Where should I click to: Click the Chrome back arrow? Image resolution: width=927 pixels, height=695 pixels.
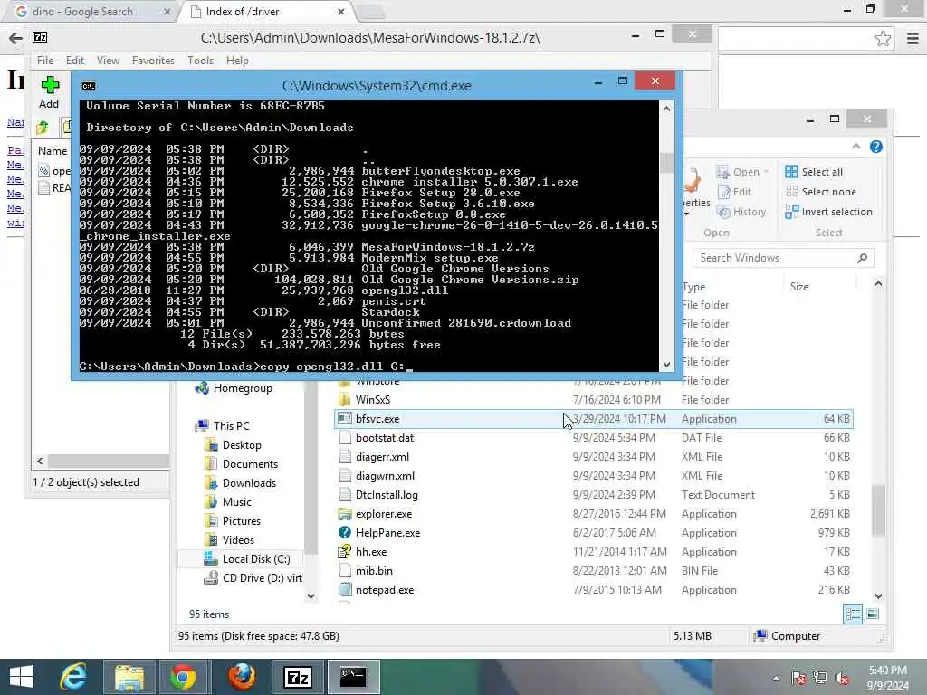pyautogui.click(x=15, y=38)
